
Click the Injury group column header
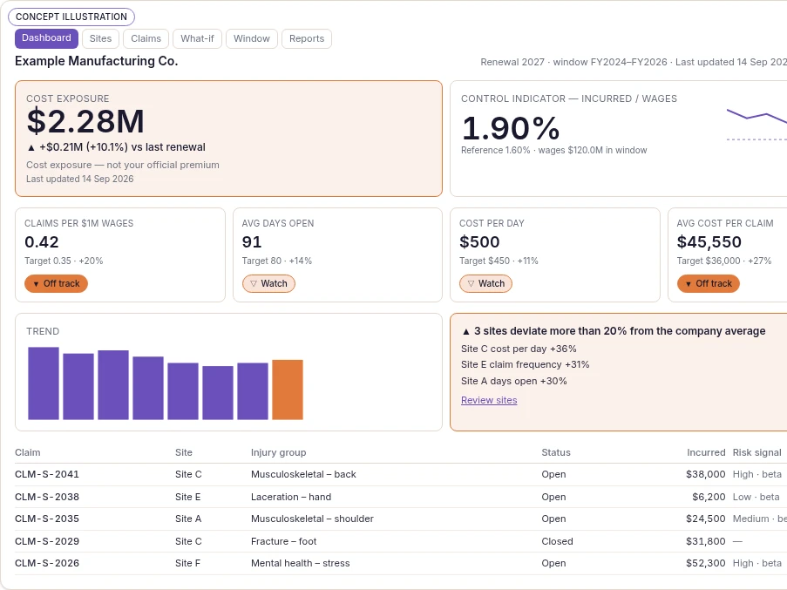pyautogui.click(x=279, y=452)
